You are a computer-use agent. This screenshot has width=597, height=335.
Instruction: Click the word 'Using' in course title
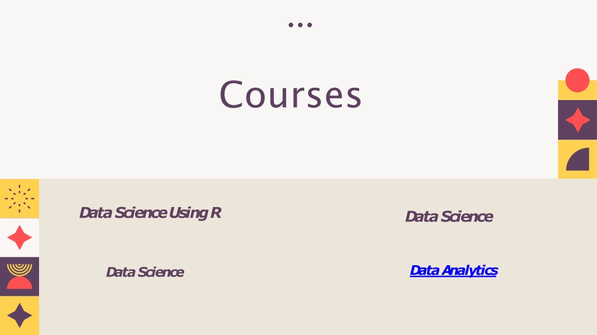188,213
